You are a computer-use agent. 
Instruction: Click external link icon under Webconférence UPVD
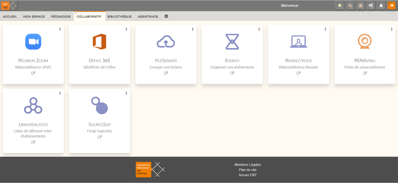pos(33,73)
